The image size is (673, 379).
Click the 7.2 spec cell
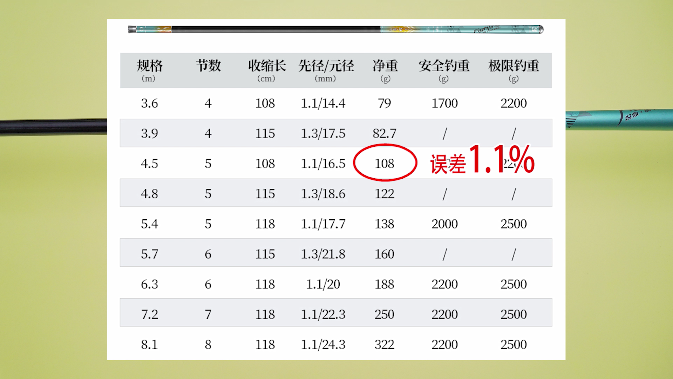pos(149,314)
